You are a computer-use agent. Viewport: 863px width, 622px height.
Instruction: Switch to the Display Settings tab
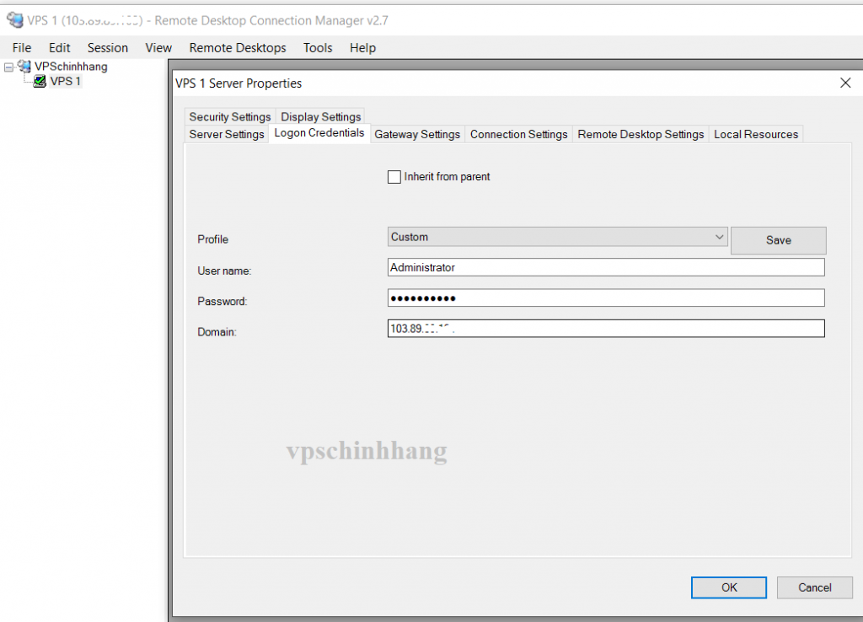click(321, 116)
